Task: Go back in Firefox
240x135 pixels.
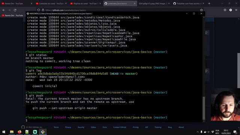Action: (4, 10)
